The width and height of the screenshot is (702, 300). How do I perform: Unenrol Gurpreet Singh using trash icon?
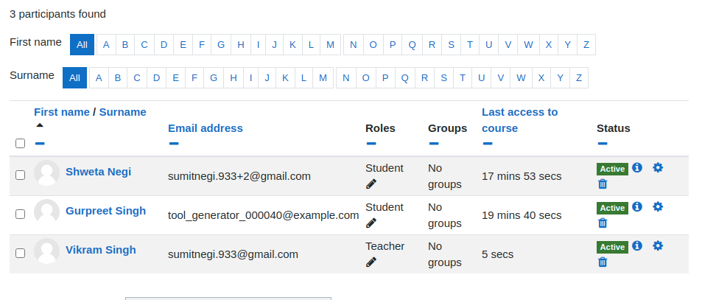click(603, 223)
